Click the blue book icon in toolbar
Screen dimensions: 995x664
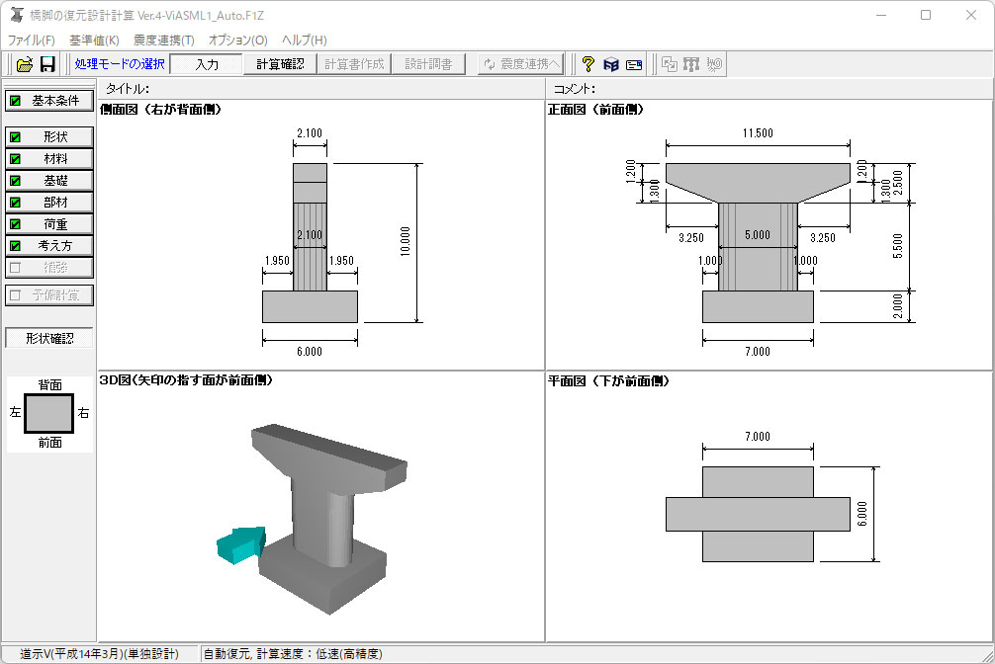[611, 64]
